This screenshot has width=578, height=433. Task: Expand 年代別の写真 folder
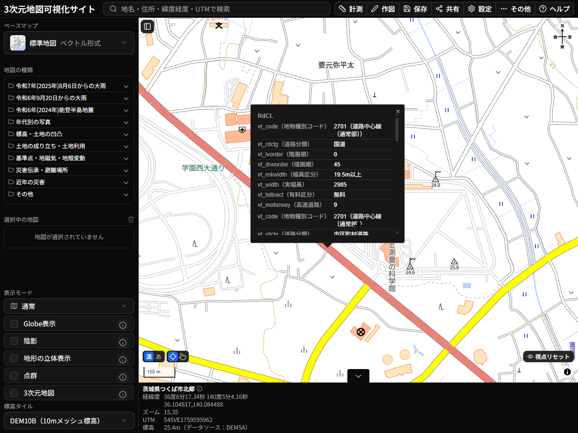tap(69, 122)
